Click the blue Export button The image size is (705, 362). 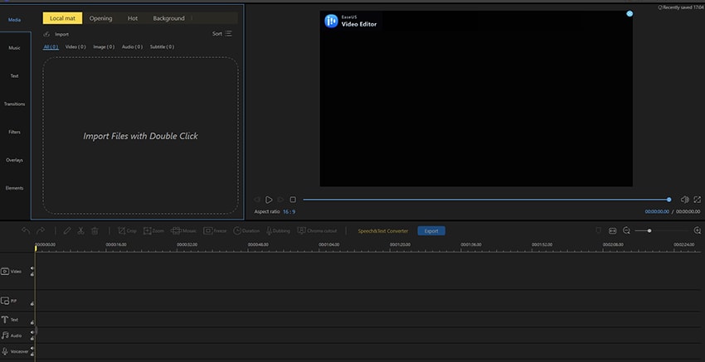431,231
